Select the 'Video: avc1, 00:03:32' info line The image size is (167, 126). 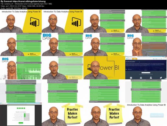[22, 6]
